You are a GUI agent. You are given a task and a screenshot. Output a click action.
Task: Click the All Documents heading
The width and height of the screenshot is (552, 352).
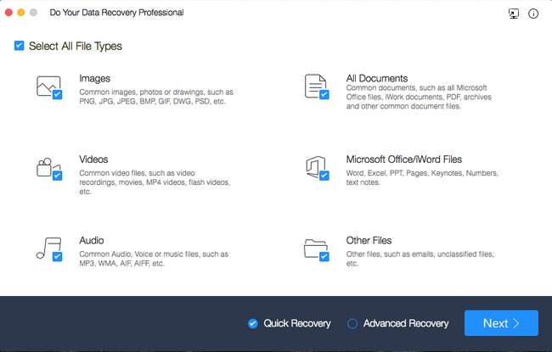point(377,78)
